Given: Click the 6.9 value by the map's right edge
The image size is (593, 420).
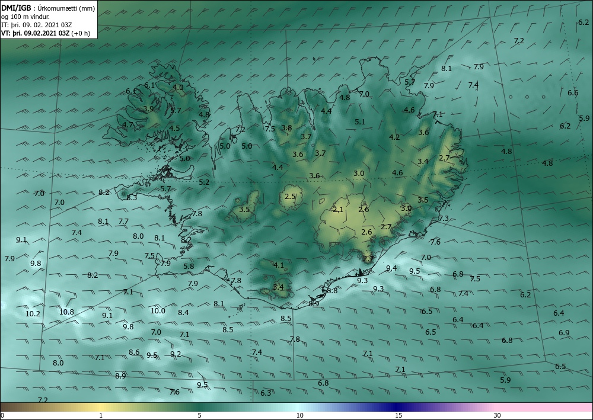Looking at the screenshot, I should 565,333.
